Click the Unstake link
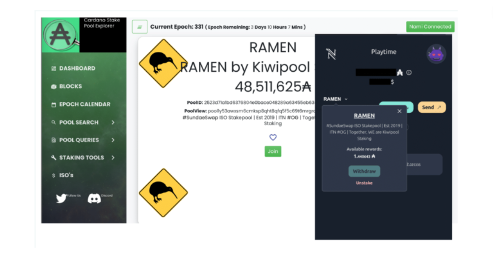This screenshot has height=256, width=493. coord(364,183)
